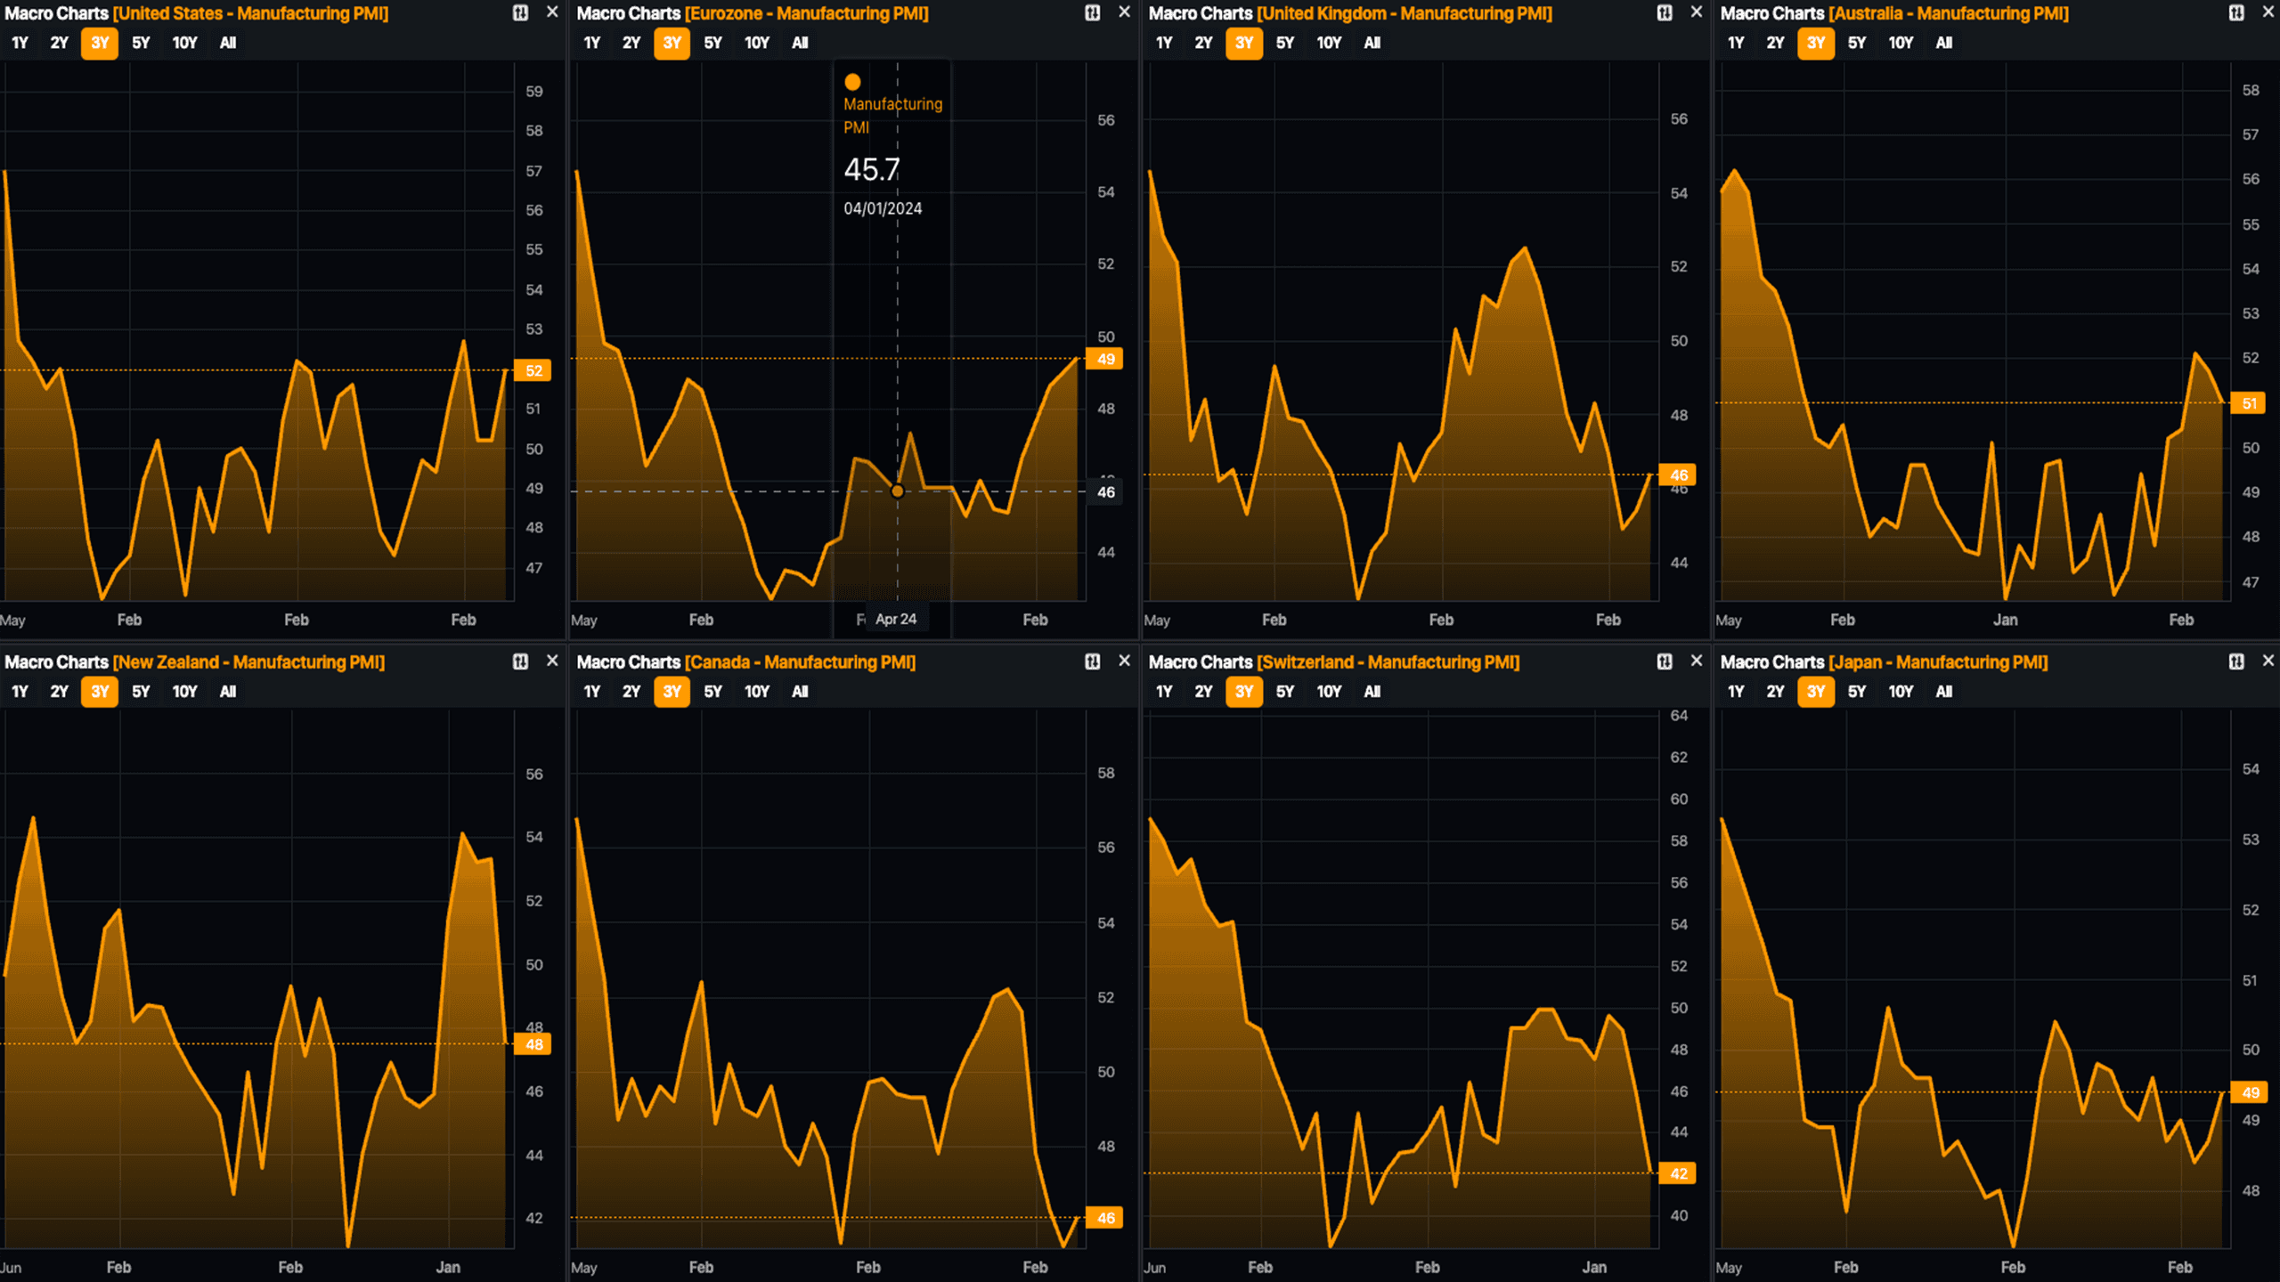The width and height of the screenshot is (2280, 1282).
Task: Open the panel layout icon on United States chart
Action: pyautogui.click(x=521, y=12)
